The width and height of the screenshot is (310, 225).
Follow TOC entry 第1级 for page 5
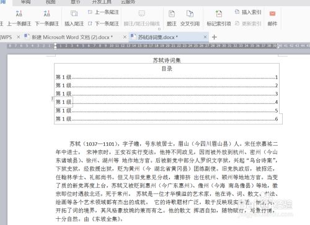point(167,111)
